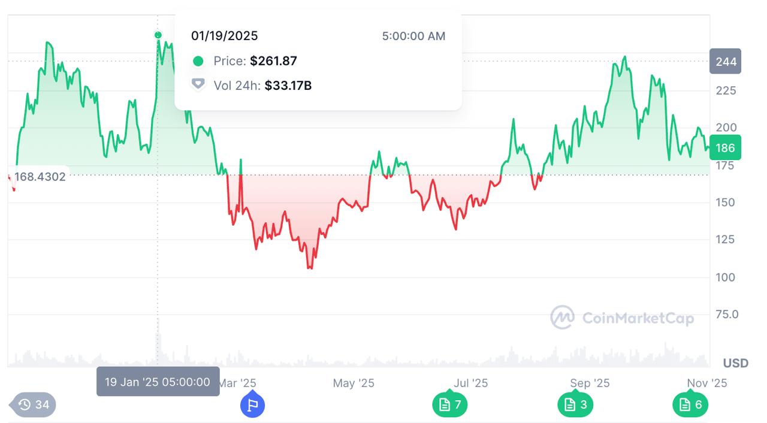Click the Vol 24h shield icon

198,84
